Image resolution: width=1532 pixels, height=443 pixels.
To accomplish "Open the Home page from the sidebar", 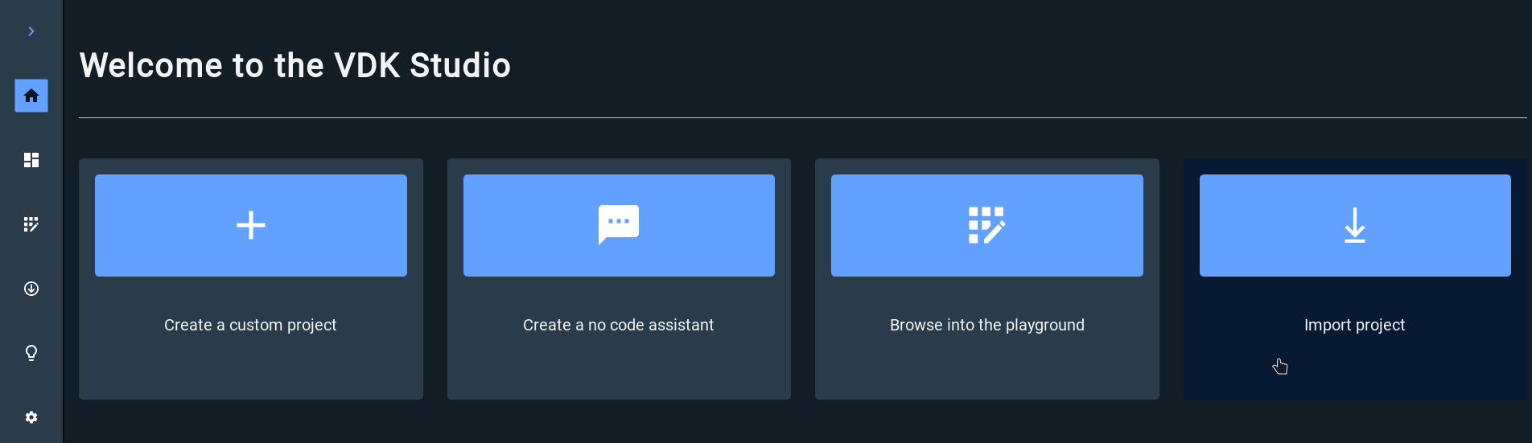I will pos(31,96).
